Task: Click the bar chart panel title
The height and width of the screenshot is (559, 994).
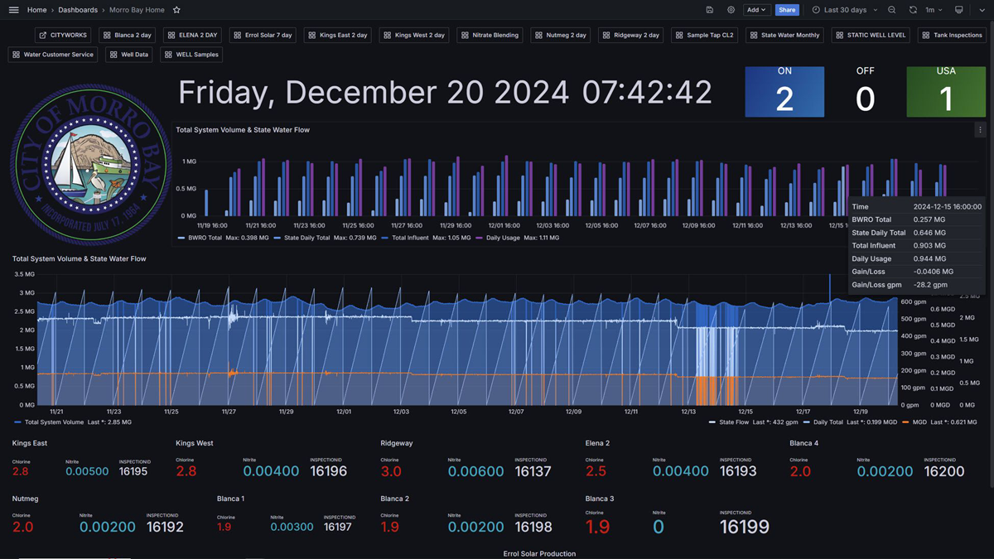Action: coord(243,130)
